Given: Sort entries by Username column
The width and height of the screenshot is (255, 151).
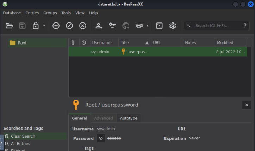Looking at the screenshot, I should click(x=104, y=42).
